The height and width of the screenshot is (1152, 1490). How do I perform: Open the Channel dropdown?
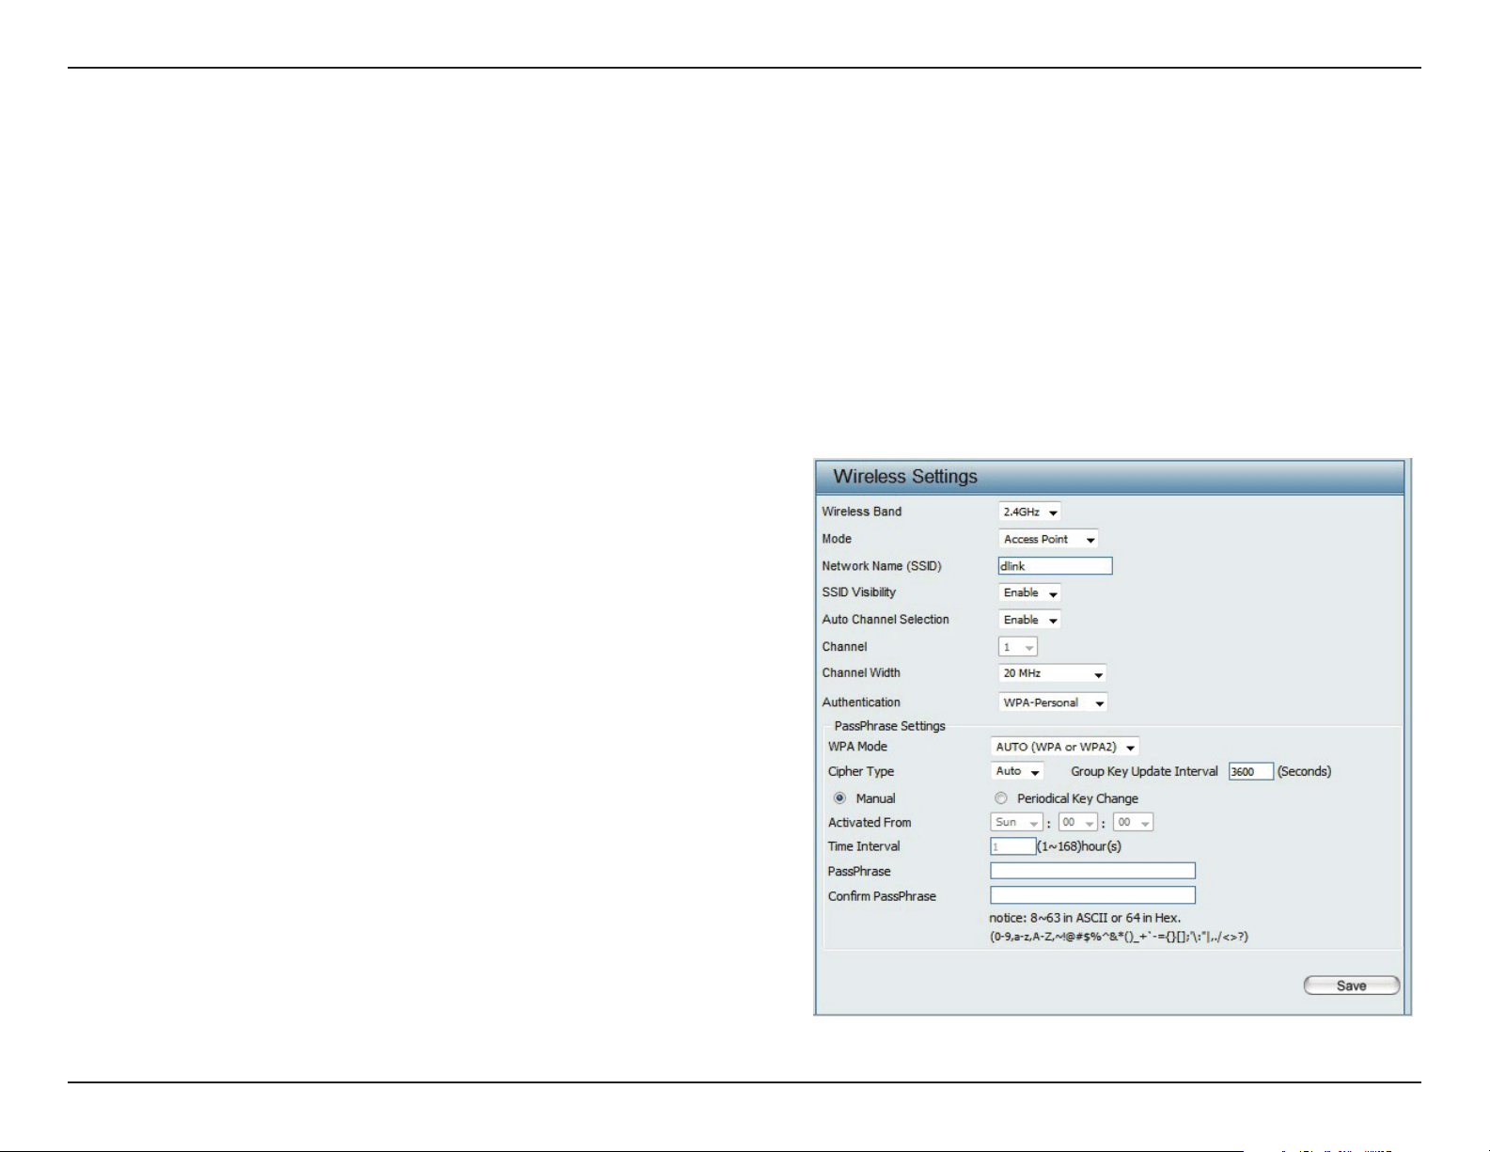click(x=1018, y=647)
